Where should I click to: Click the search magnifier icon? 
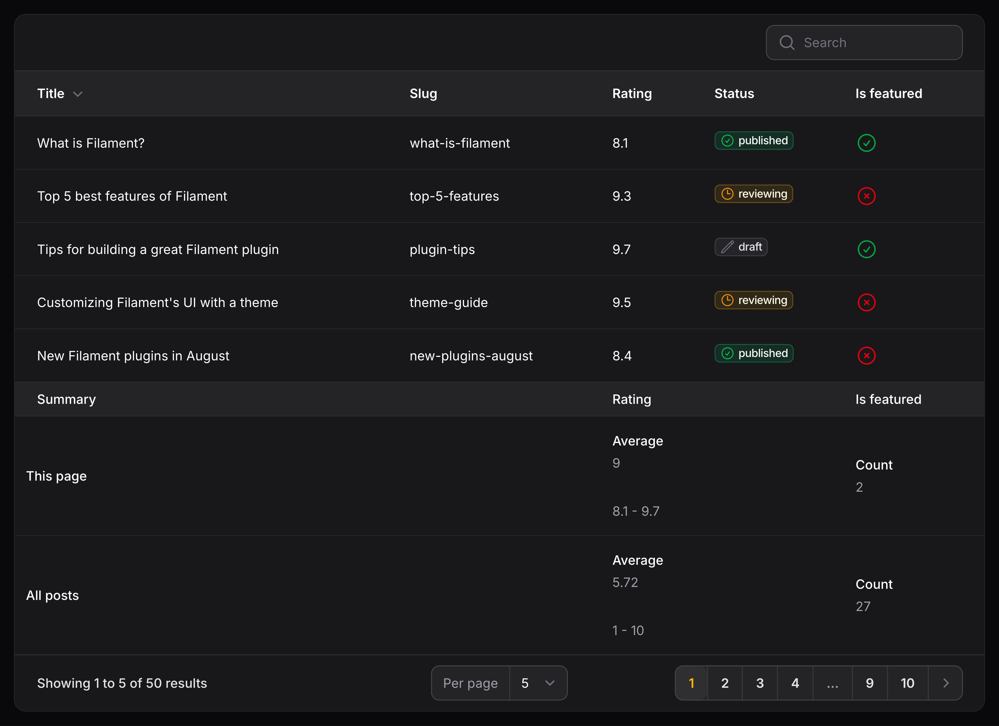pos(787,42)
